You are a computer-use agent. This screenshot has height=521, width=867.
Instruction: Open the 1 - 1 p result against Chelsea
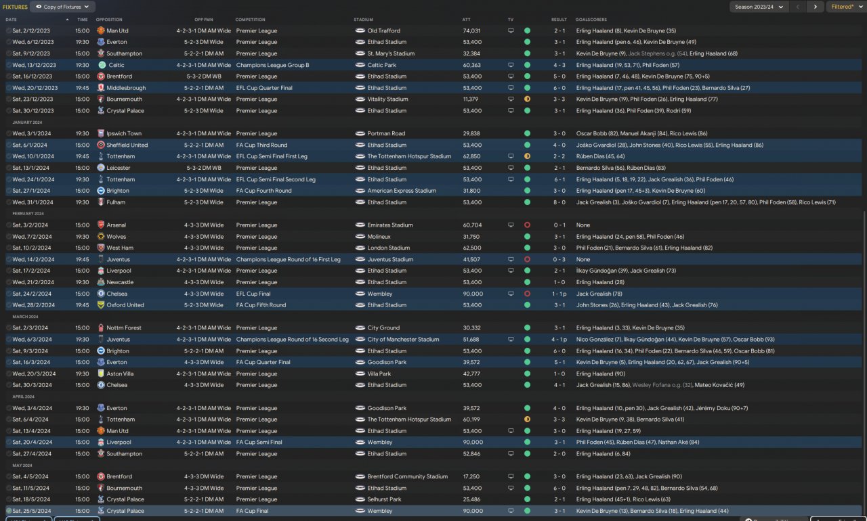point(559,294)
